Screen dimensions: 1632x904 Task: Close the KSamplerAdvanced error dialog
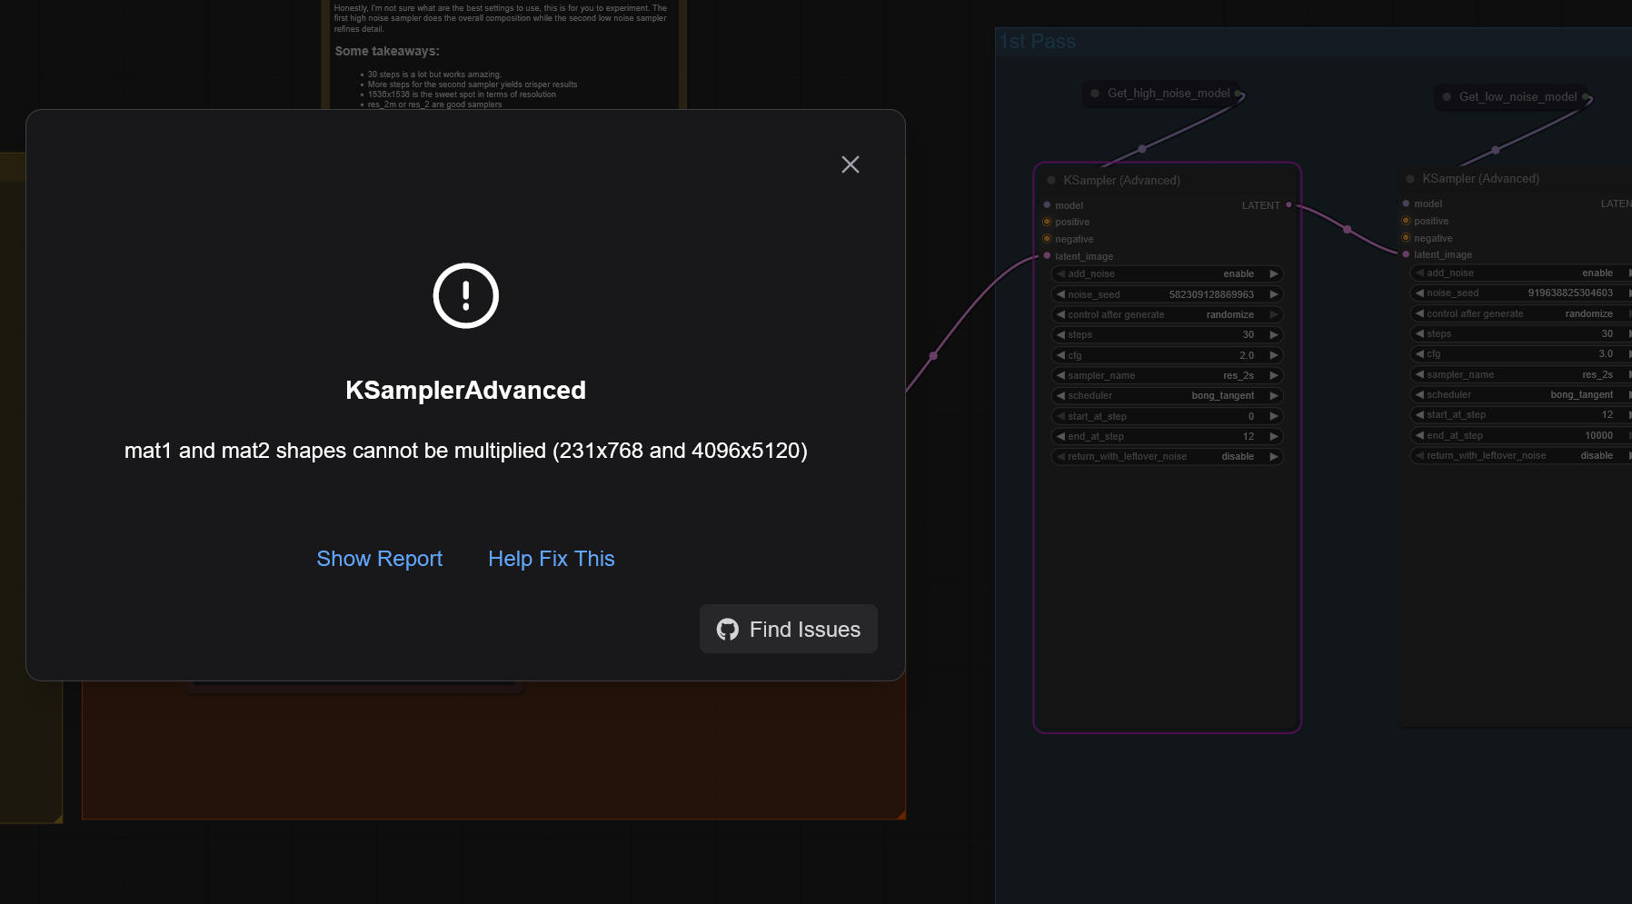[x=851, y=164]
